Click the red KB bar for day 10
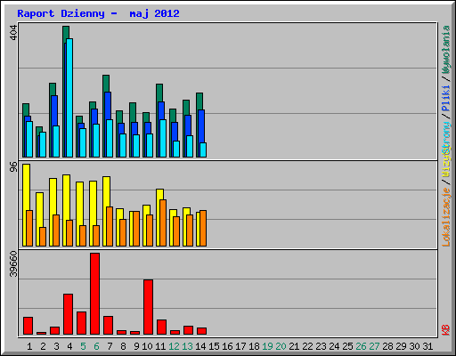Screen dimensions: 456x356 coord(149,307)
